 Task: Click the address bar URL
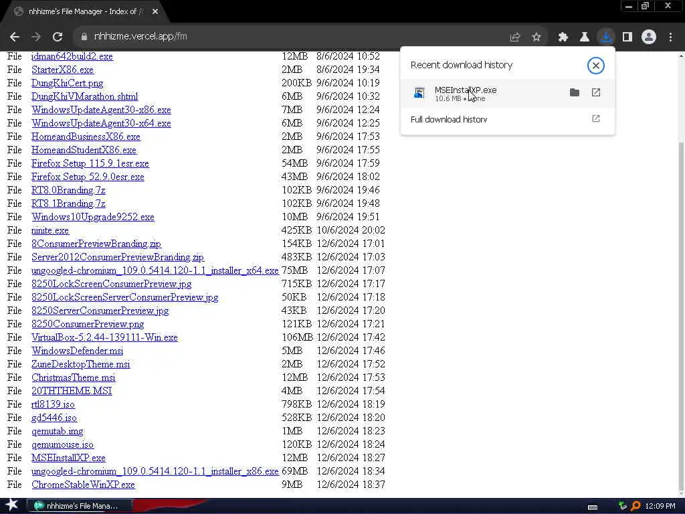click(x=140, y=36)
